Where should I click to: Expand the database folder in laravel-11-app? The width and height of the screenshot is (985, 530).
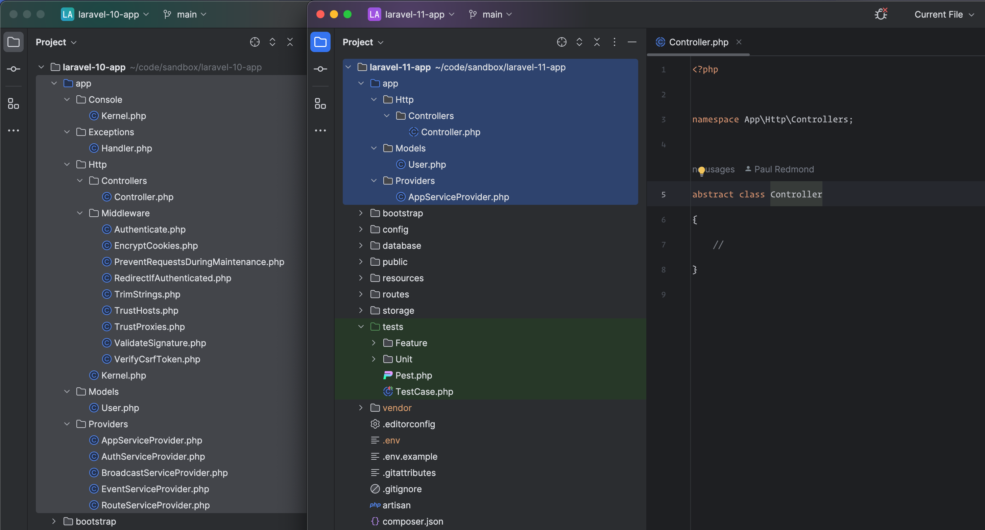(361, 245)
